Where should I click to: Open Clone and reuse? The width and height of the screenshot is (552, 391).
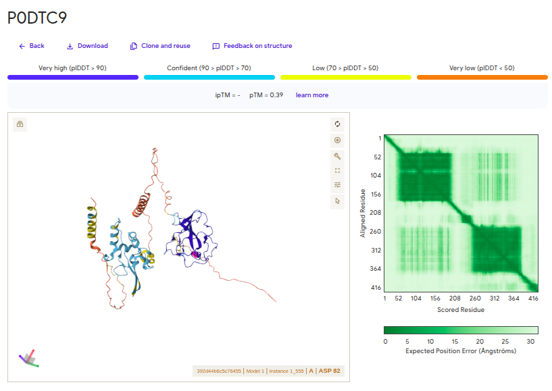pos(160,46)
